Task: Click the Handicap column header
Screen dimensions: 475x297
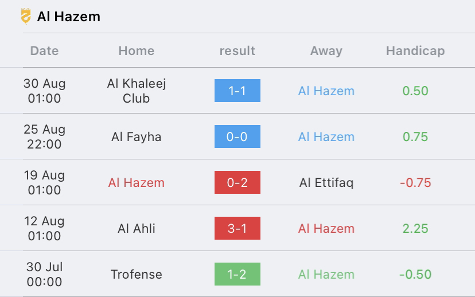Action: (415, 50)
